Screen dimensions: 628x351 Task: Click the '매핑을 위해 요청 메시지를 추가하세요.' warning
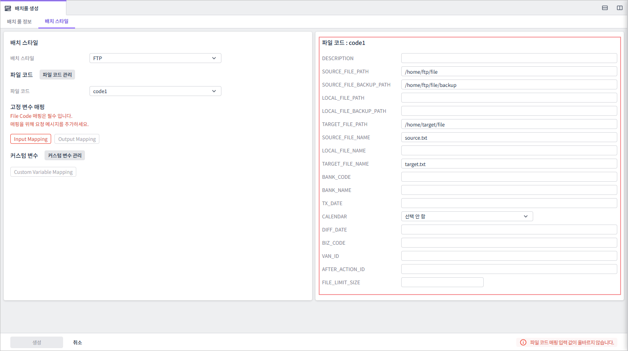tap(49, 124)
